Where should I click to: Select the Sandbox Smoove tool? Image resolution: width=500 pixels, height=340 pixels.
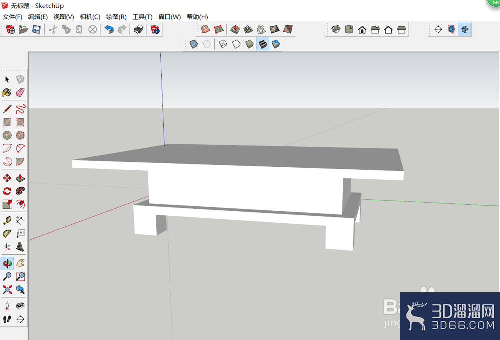tap(235, 29)
